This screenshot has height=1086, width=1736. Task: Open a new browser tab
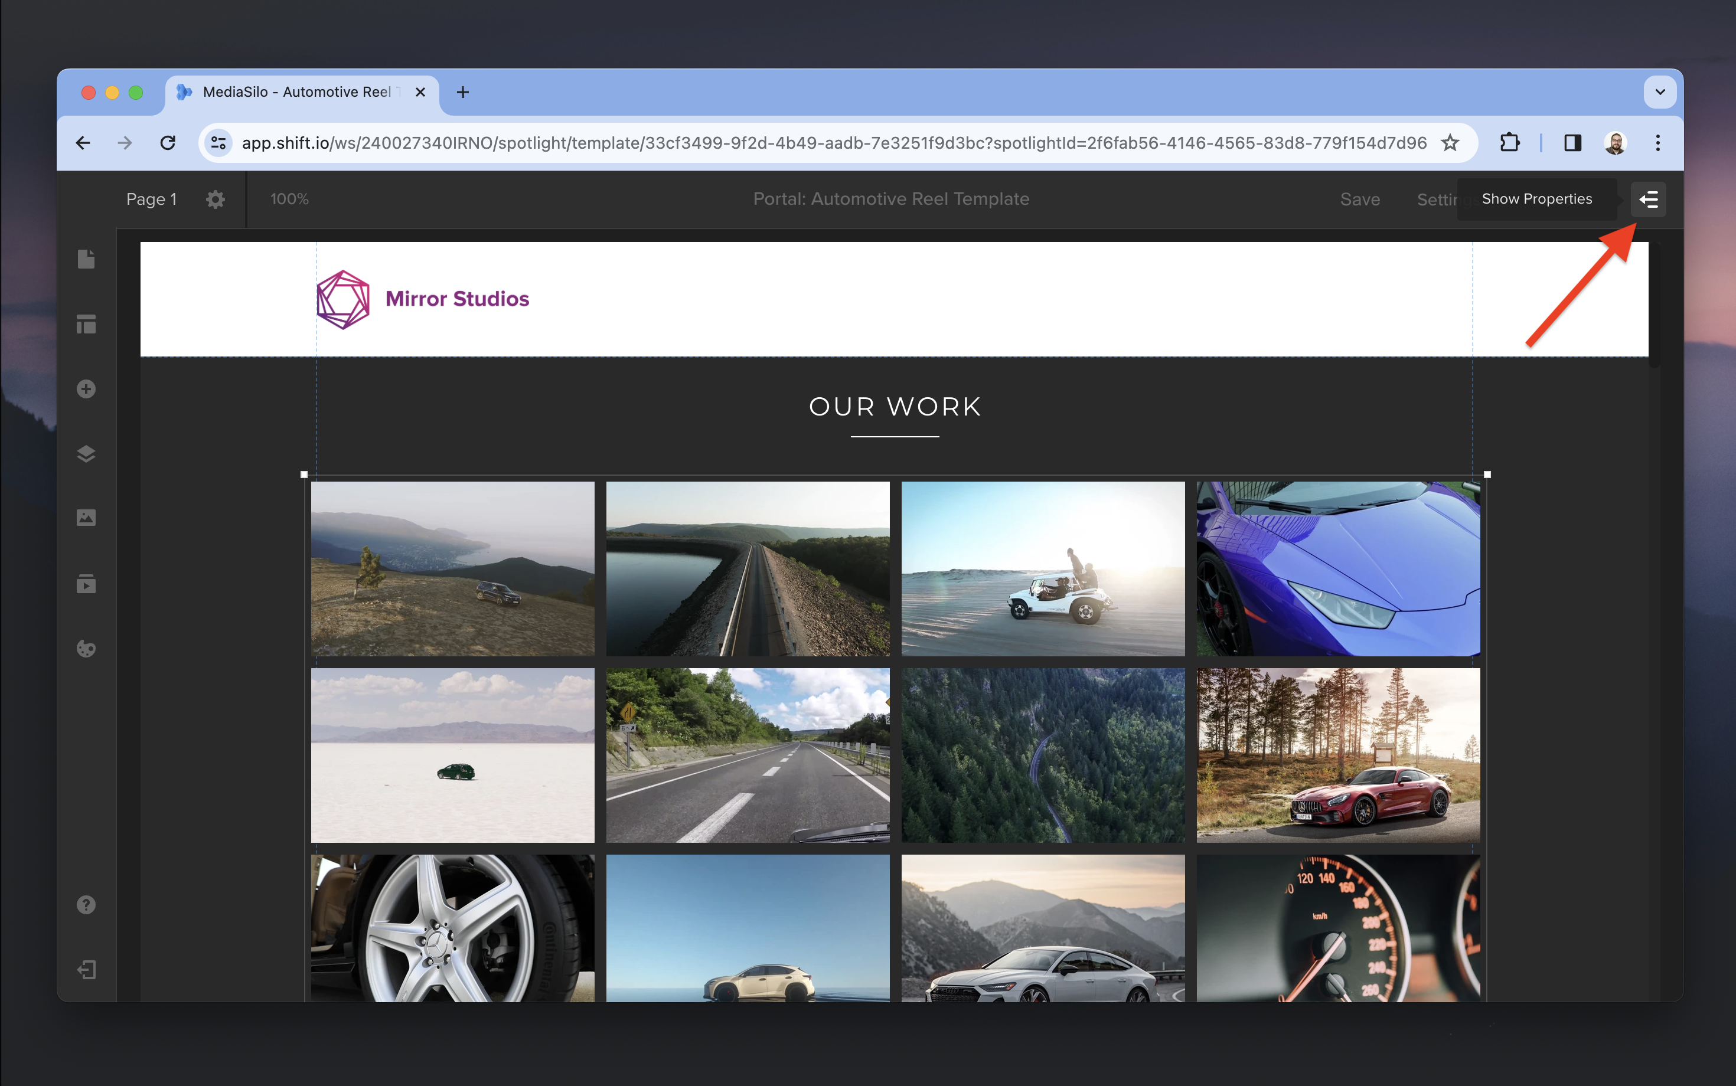click(463, 92)
